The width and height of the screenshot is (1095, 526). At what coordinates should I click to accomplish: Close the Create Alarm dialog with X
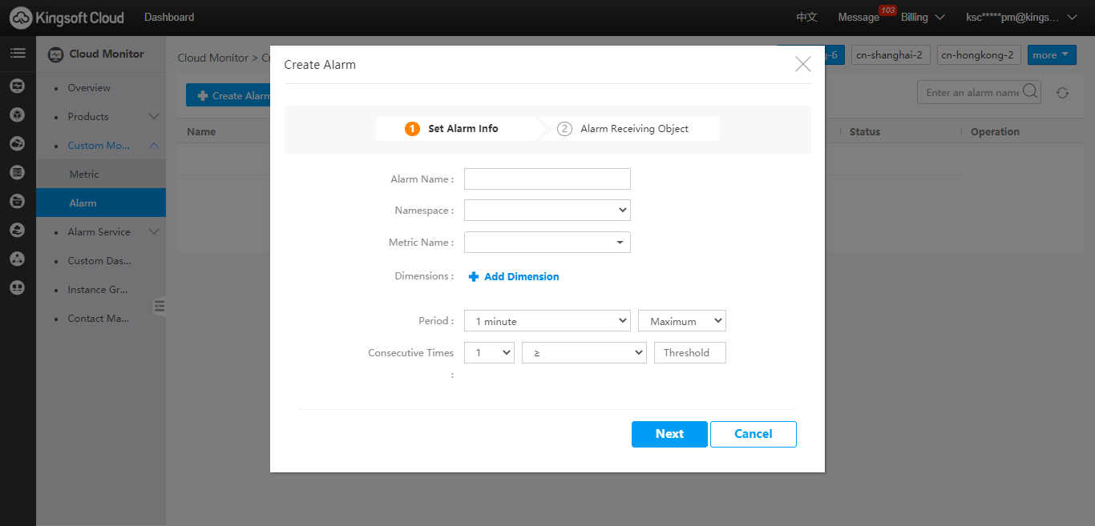[802, 64]
